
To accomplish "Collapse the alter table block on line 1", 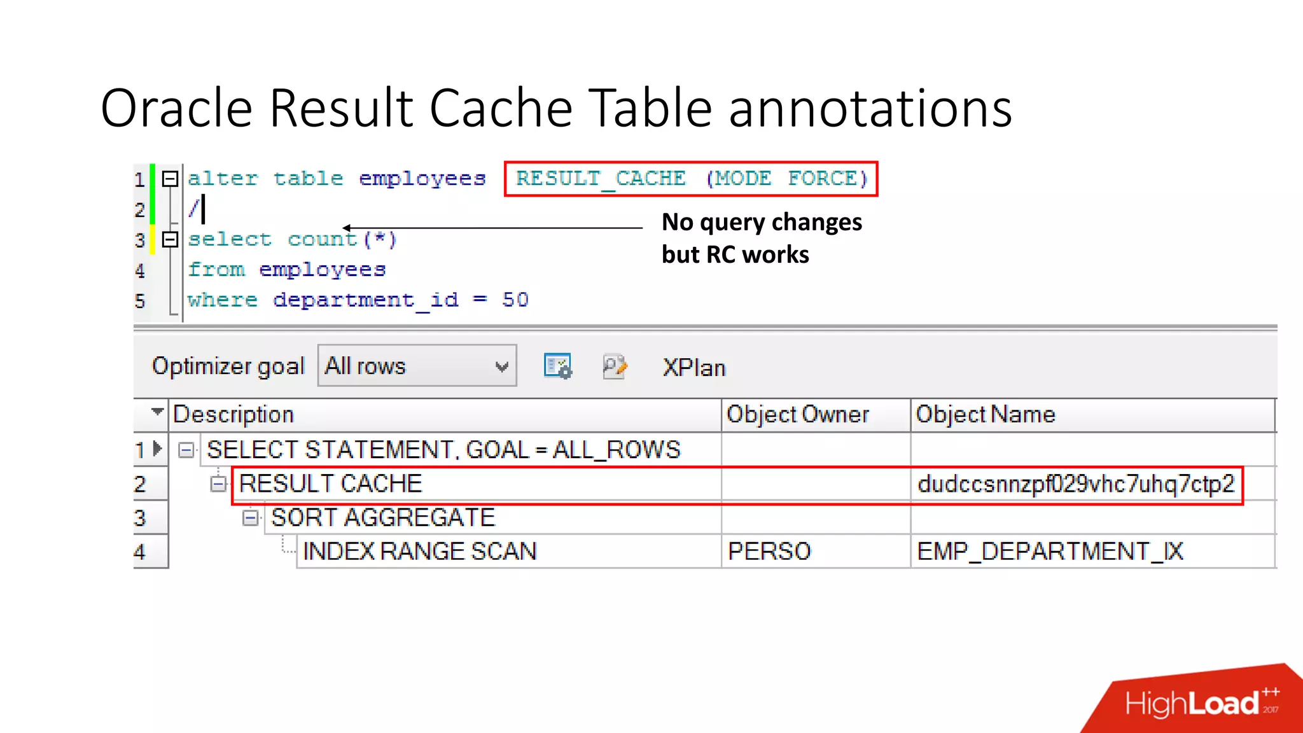I will [170, 179].
